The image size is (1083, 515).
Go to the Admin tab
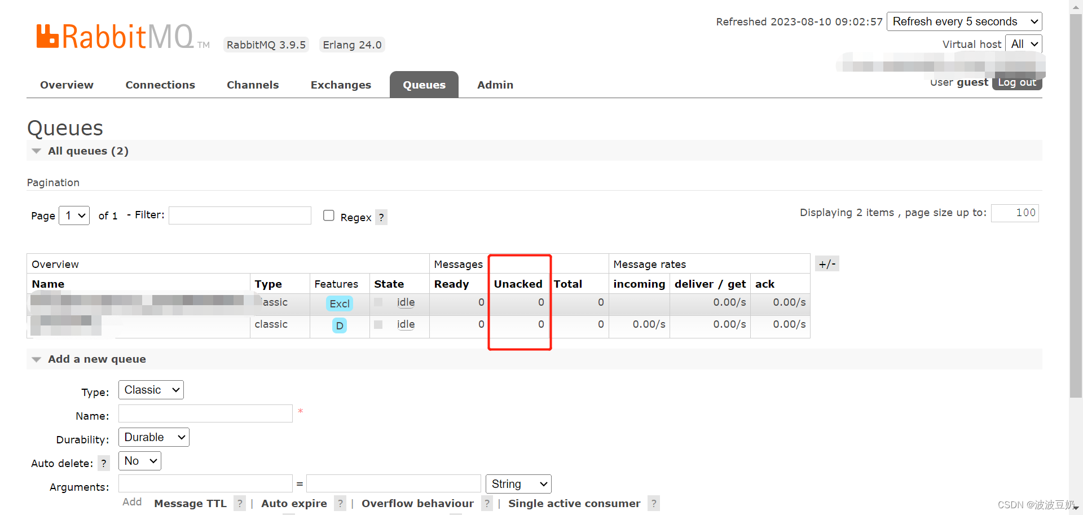[x=495, y=85]
